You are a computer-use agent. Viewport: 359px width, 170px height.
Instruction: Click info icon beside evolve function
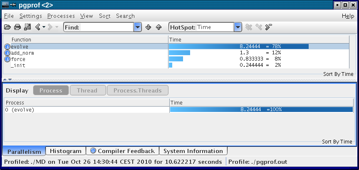(x=7, y=47)
